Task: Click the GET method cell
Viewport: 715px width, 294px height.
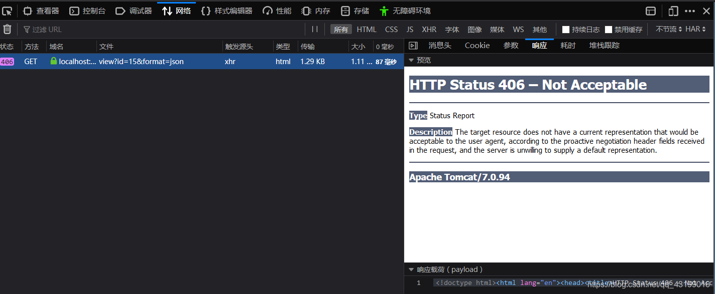Action: coord(31,62)
